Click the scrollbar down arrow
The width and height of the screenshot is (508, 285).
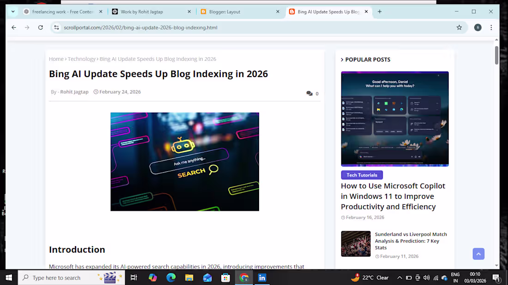[496, 266]
